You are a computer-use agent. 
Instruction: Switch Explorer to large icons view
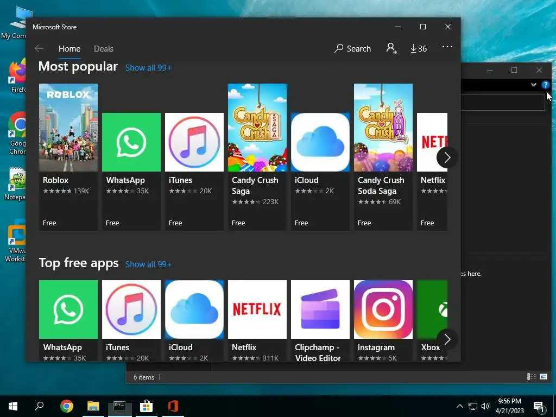click(543, 377)
